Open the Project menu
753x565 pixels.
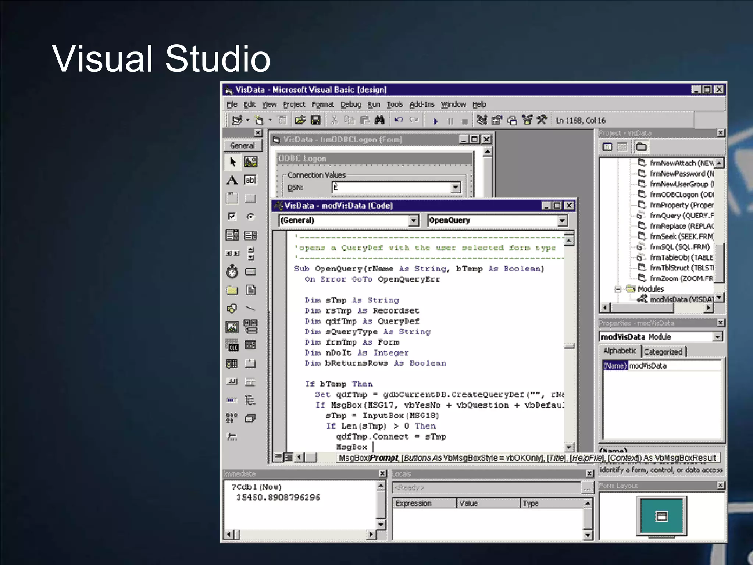pyautogui.click(x=294, y=104)
